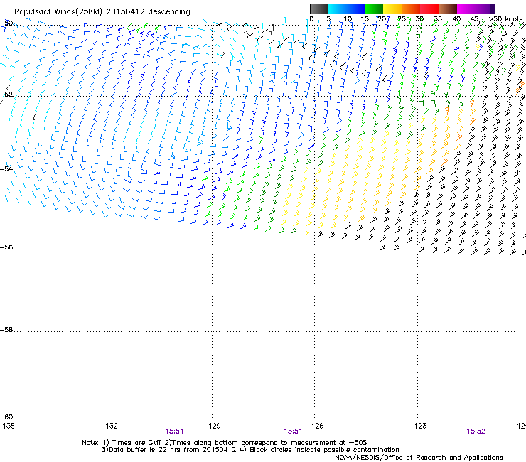This screenshot has width=526, height=462.
Task: Click the purple 15:52 time stamp
Action: coord(476,431)
